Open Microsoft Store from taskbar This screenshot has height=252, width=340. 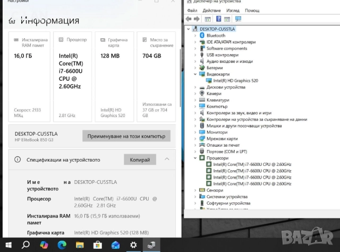click(x=98, y=245)
